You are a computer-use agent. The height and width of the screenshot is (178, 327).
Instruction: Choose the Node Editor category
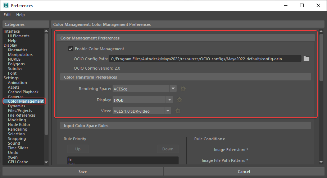tap(19, 125)
